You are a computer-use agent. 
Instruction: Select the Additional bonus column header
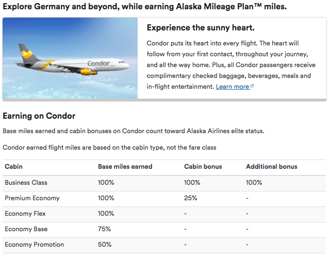tap(272, 167)
